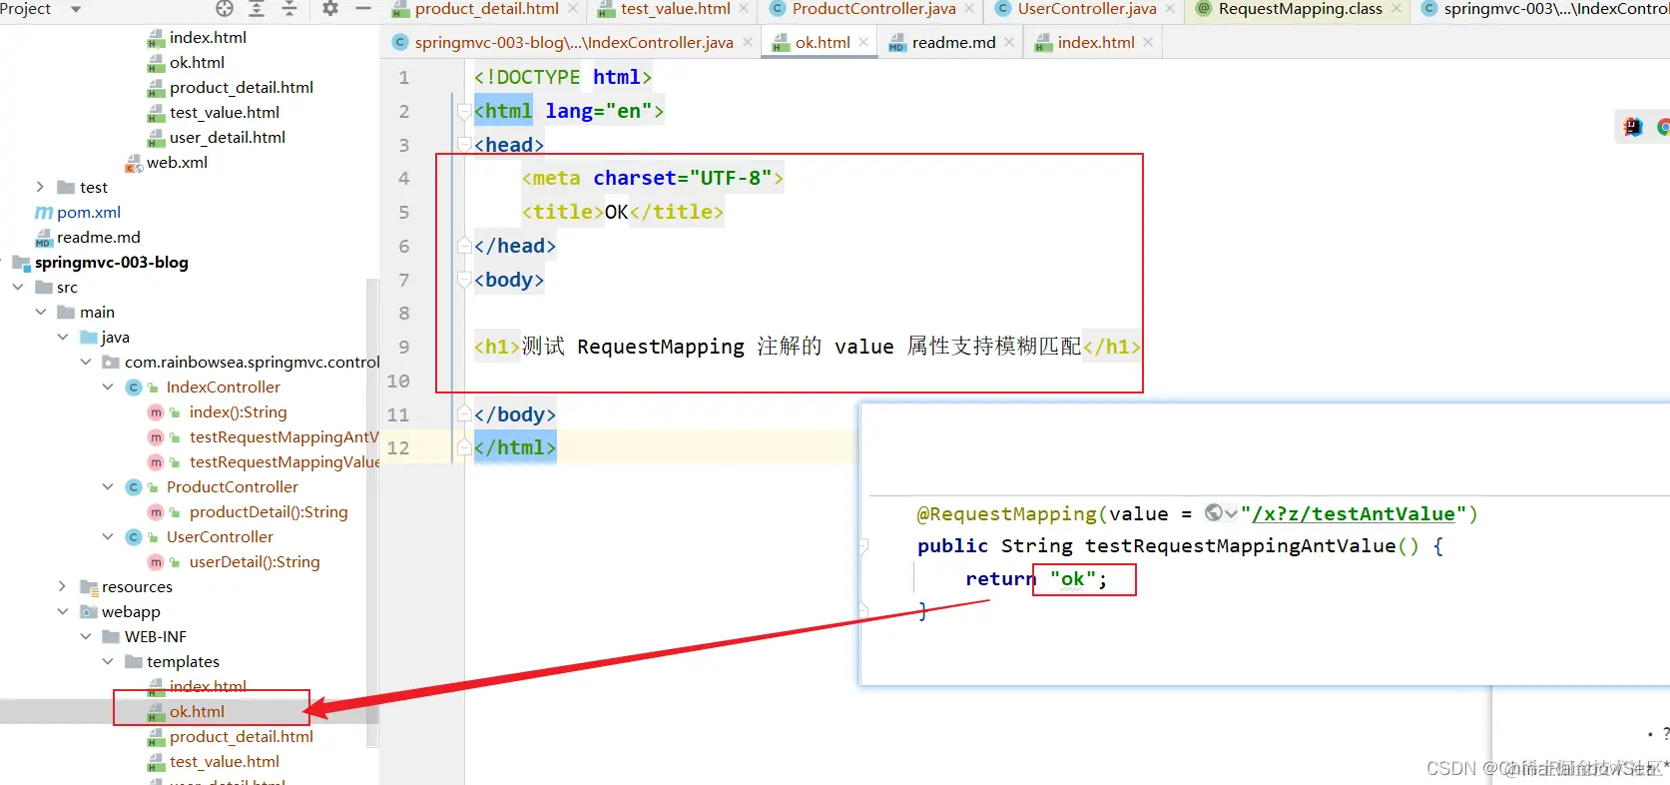Click the module icon of springmvc-003-blog
1670x785 pixels.
coord(22,263)
